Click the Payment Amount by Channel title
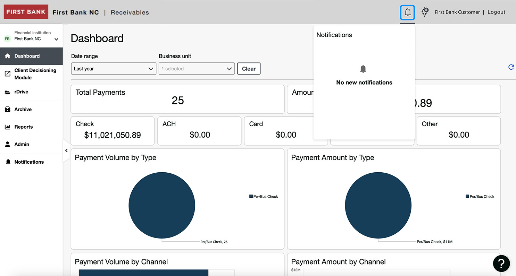516x276 pixels. [338, 262]
